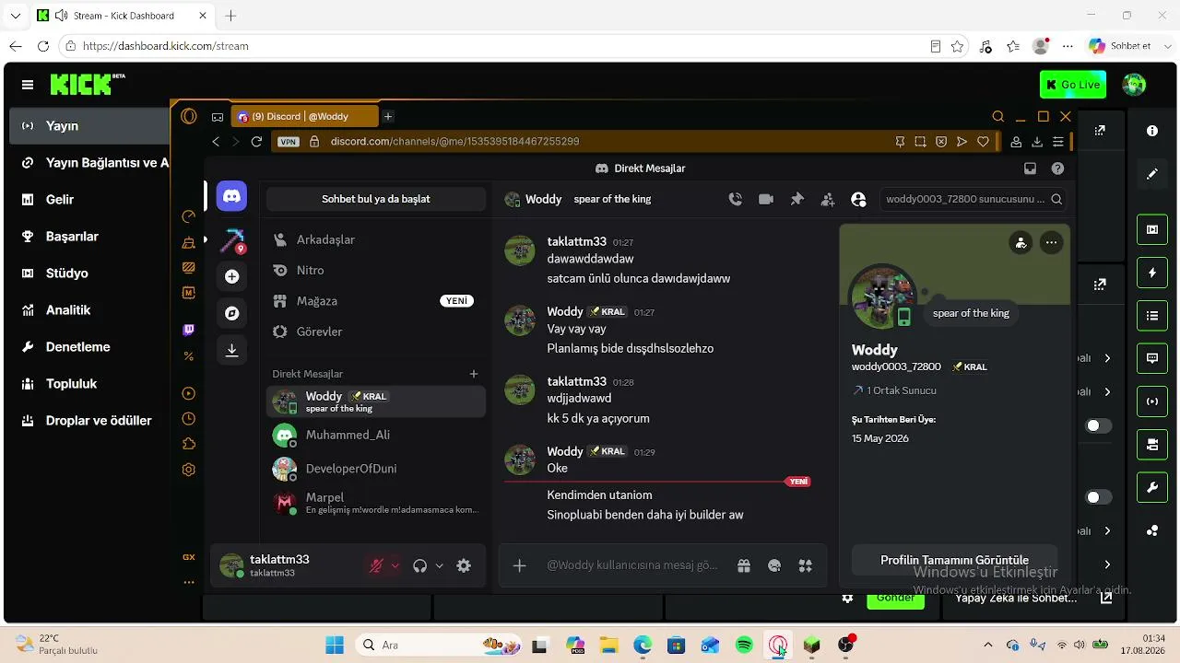Click Kick wrench tools icon
1180x663 pixels.
[x=1152, y=487]
